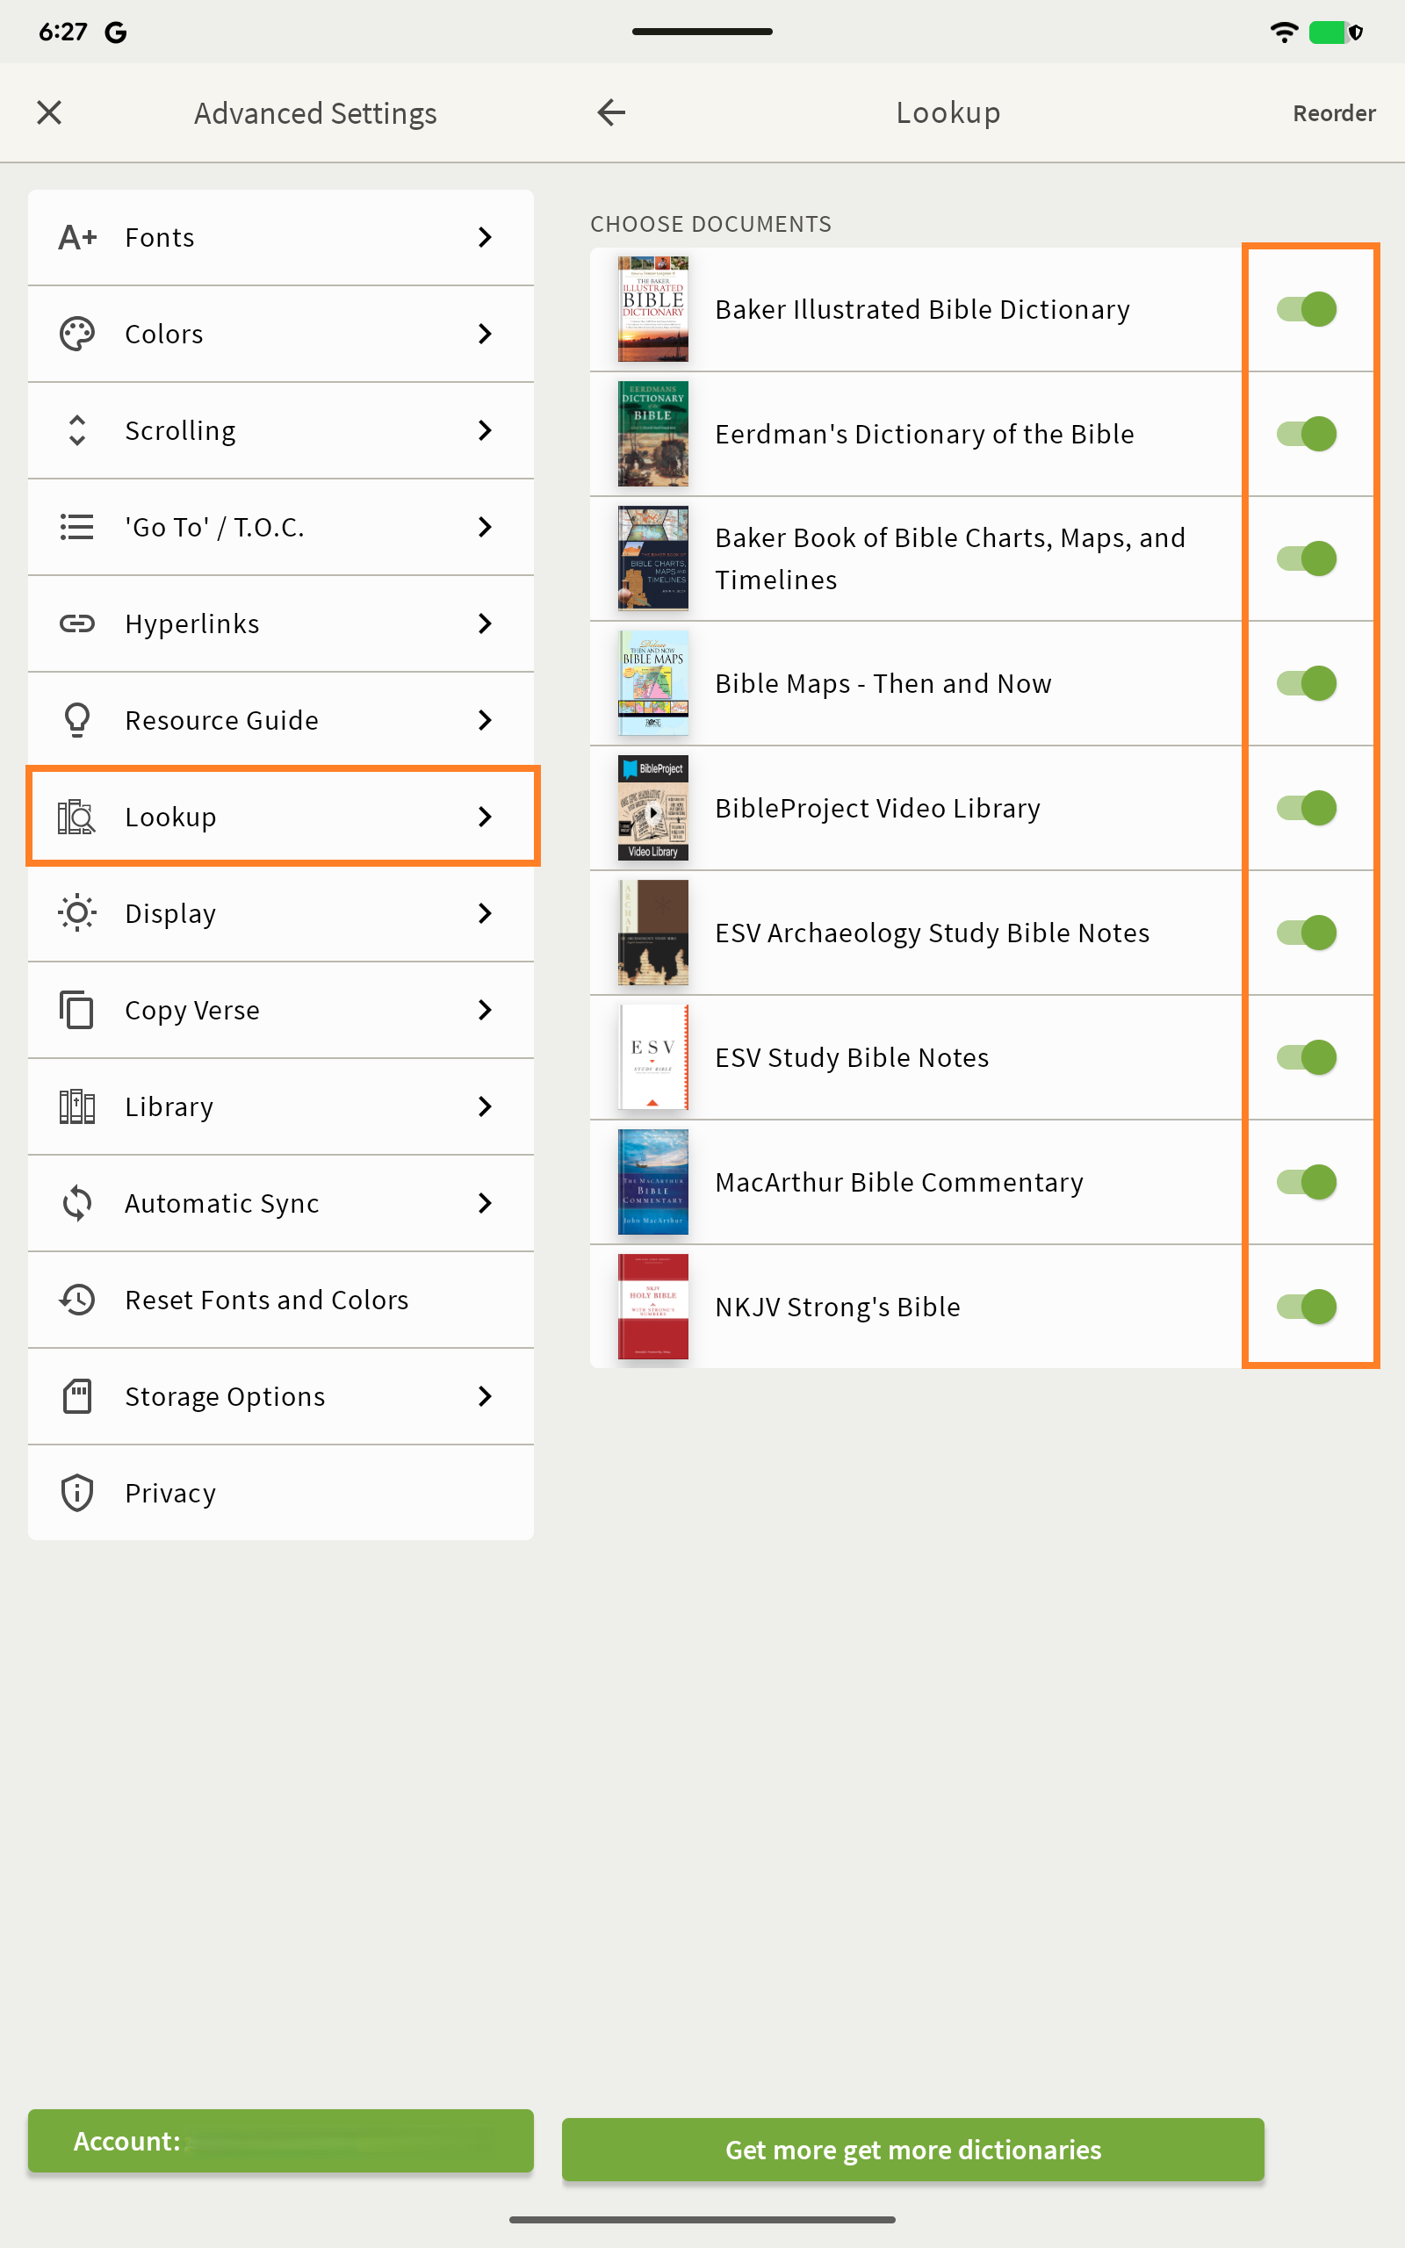Open Scrolling settings via its chevron
Viewport: 1405px width, 2248px height.
click(x=485, y=431)
